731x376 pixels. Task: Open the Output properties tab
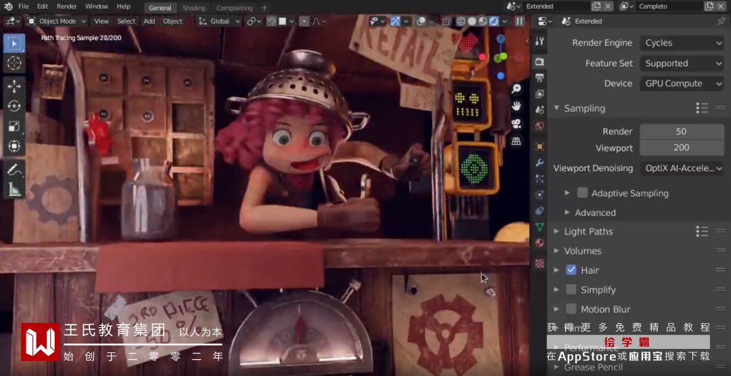540,78
